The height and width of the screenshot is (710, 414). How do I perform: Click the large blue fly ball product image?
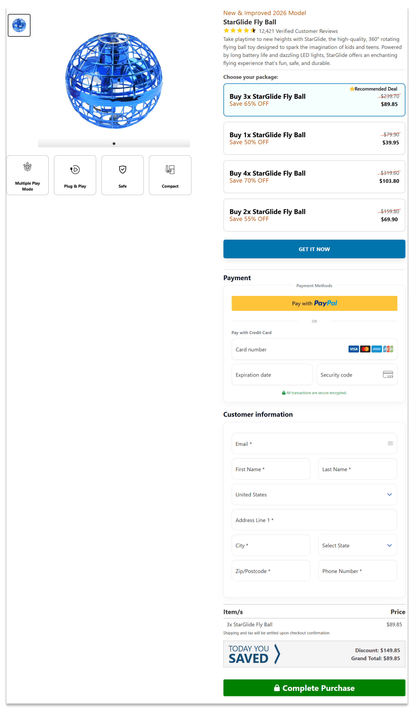pyautogui.click(x=114, y=81)
